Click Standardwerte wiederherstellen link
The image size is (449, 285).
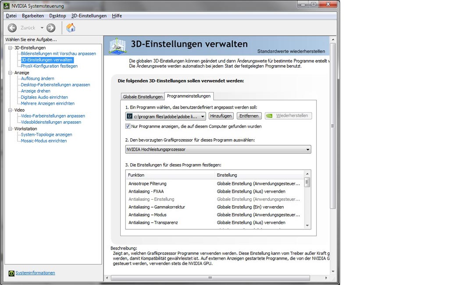coord(291,51)
